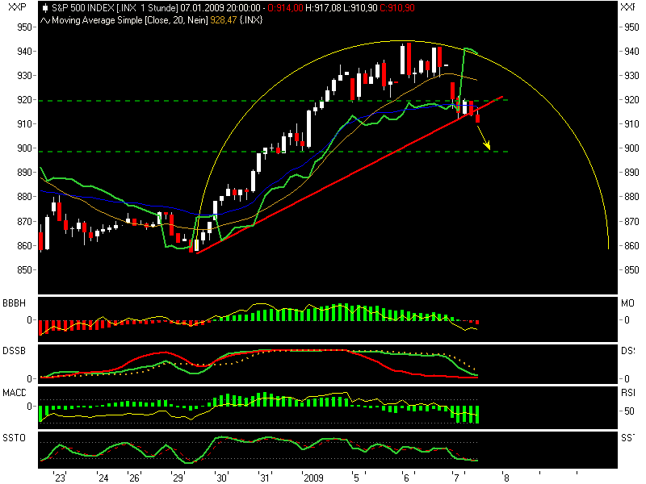Image resolution: width=646 pixels, height=484 pixels.
Task: Select the BBBH indicator panel label
Action: [13, 303]
